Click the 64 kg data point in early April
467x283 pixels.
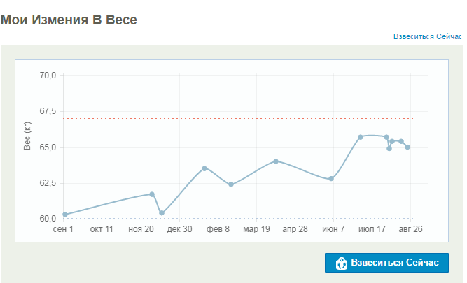pyautogui.click(x=276, y=161)
